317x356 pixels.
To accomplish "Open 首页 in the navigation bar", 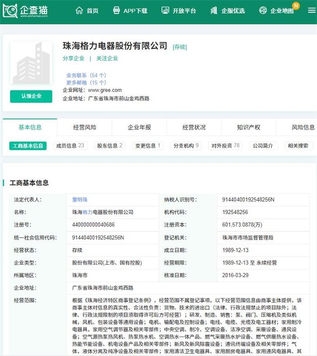I will tap(92, 11).
